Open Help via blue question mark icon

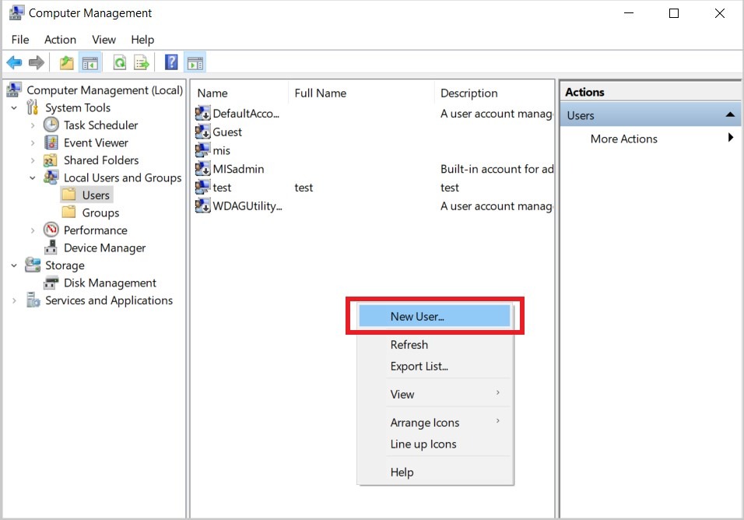pyautogui.click(x=172, y=63)
